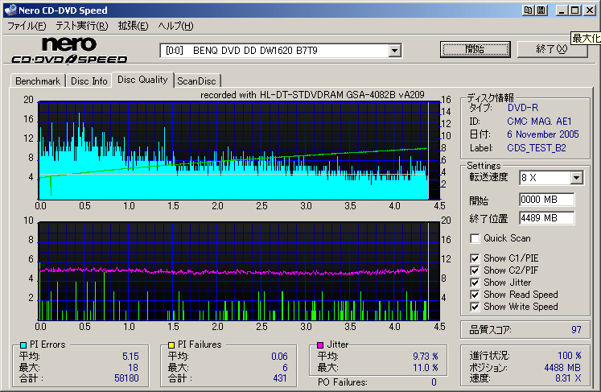Click the position value 4488 MB

pyautogui.click(x=562, y=368)
